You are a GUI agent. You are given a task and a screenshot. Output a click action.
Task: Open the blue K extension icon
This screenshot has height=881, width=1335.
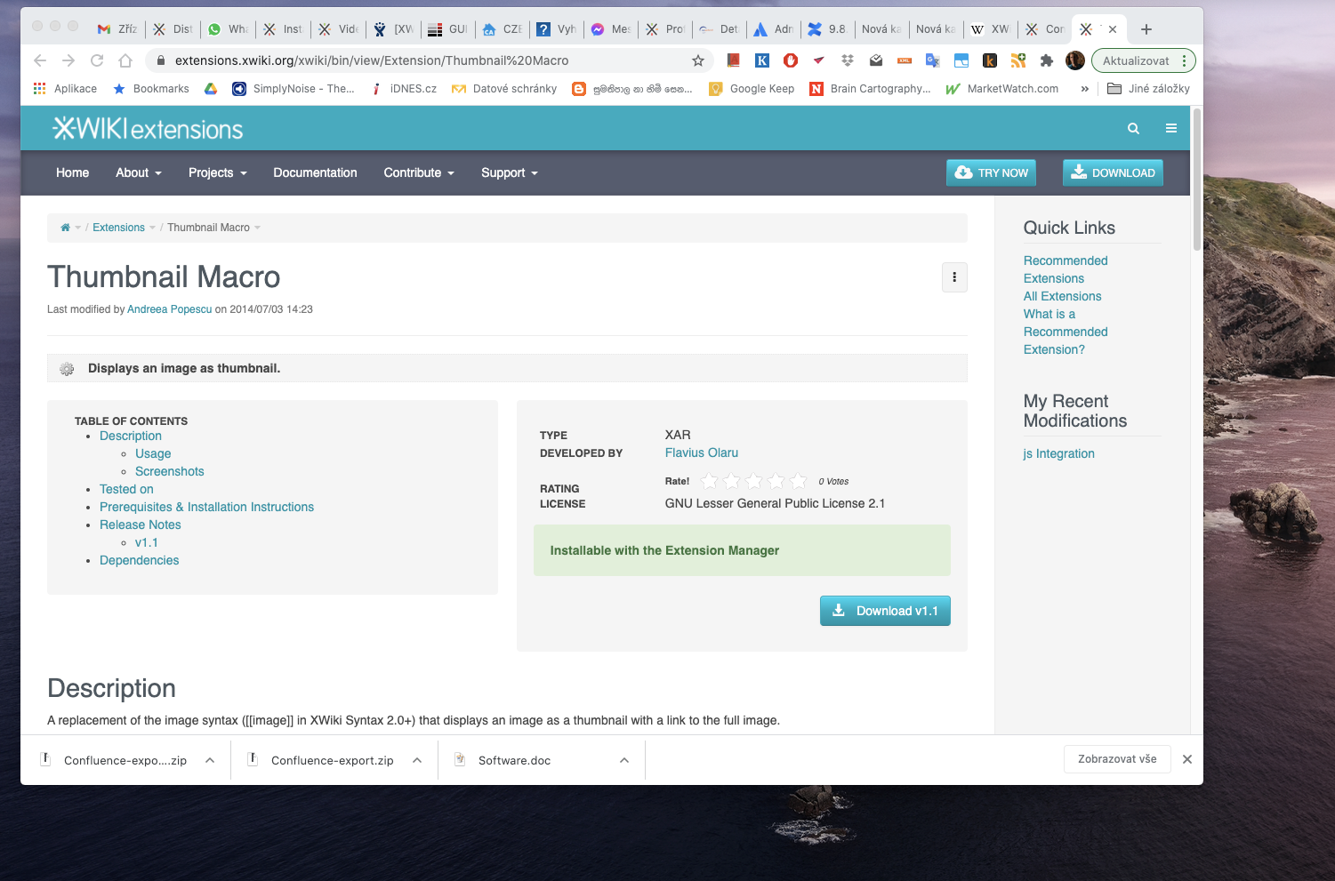click(762, 60)
